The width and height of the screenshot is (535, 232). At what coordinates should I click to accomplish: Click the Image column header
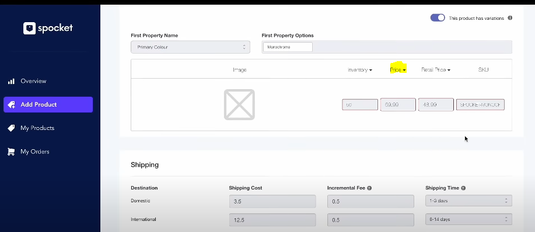point(240,70)
